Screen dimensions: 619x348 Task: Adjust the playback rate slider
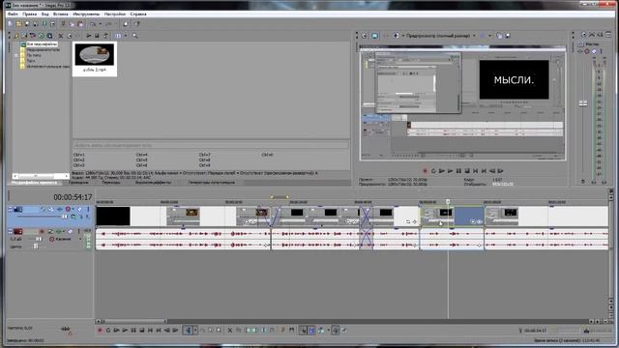click(66, 329)
